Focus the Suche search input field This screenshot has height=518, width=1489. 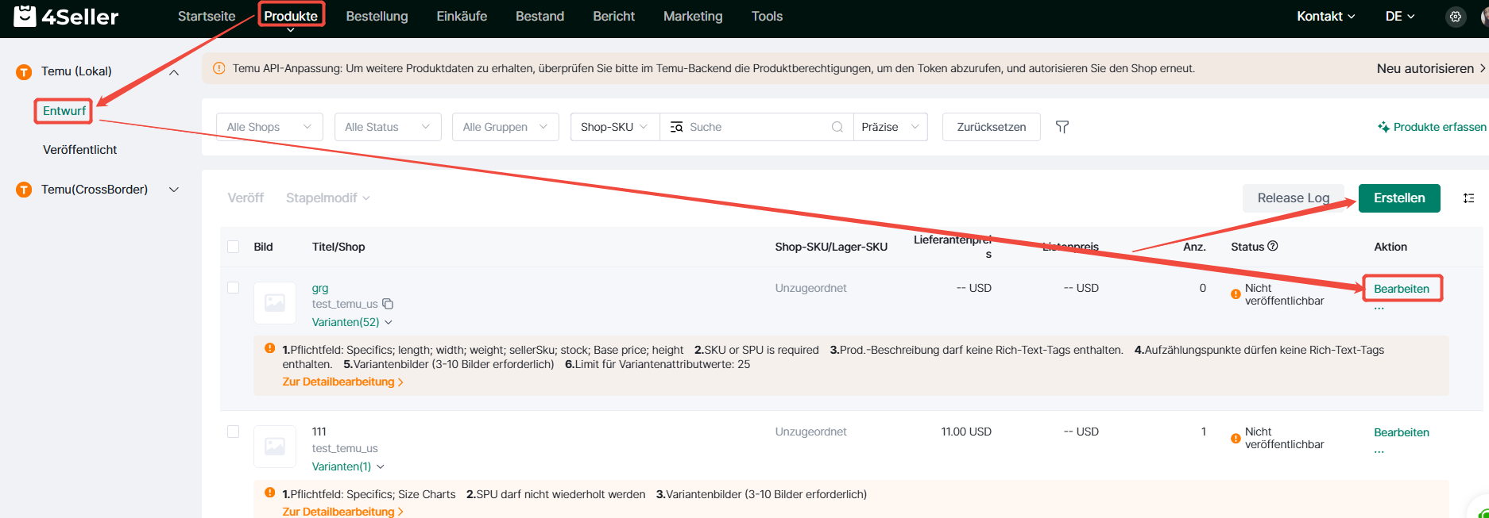point(758,127)
